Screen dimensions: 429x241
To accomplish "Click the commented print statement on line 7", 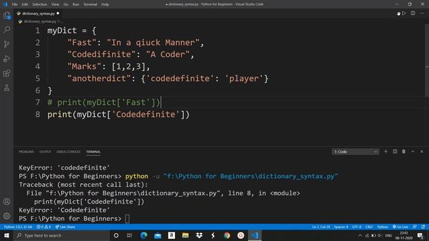I will [x=104, y=102].
